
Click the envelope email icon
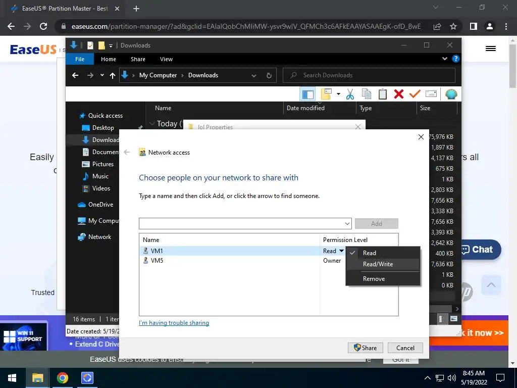click(x=431, y=94)
